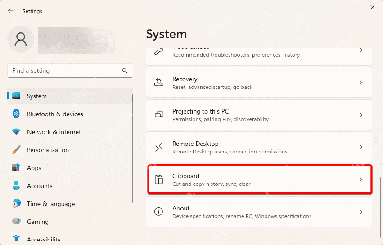The image size is (383, 245).
Task: Click the Clipboard icon
Action: (x=159, y=179)
